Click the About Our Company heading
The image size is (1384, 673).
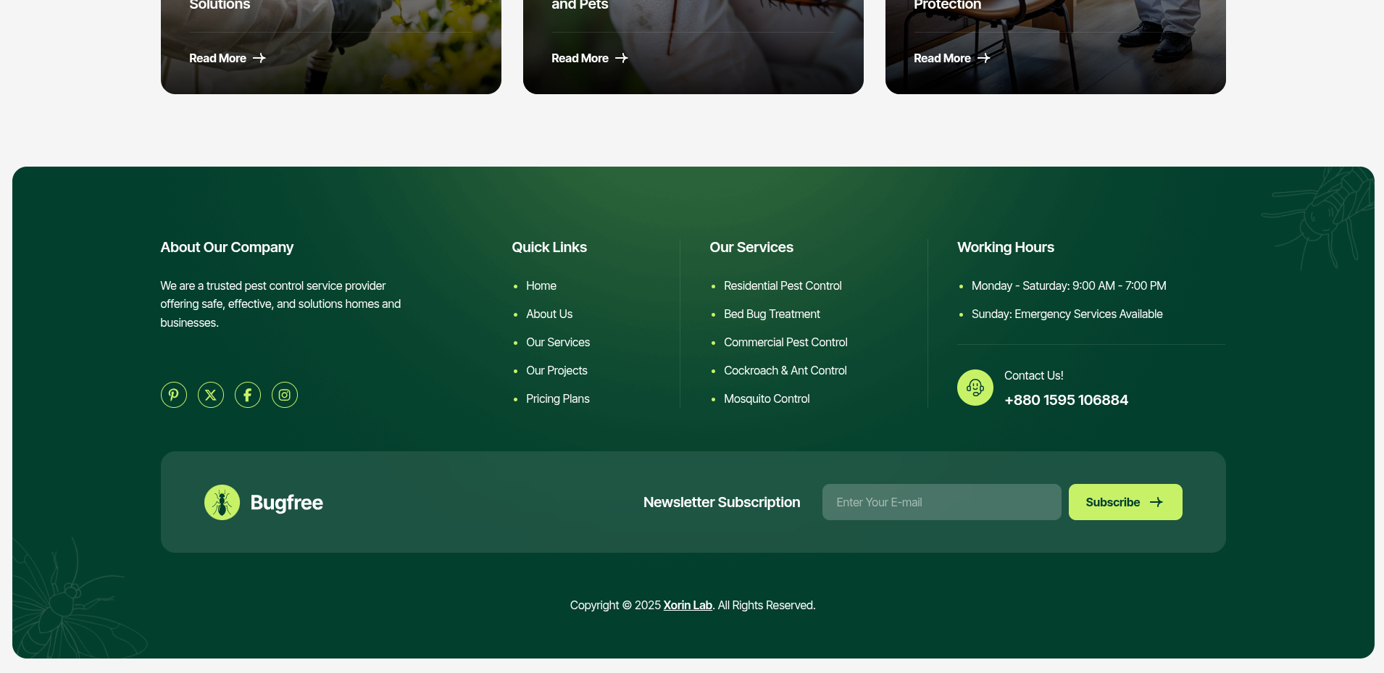point(227,247)
